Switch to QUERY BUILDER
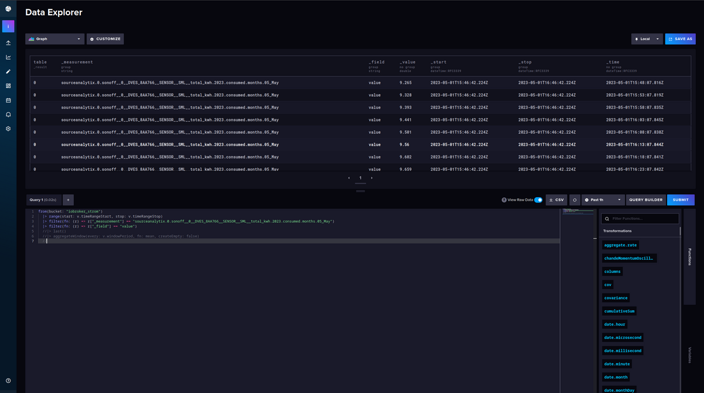Image resolution: width=704 pixels, height=393 pixels. pyautogui.click(x=646, y=200)
